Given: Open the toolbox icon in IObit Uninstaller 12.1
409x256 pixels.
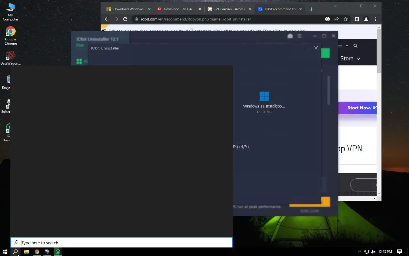Looking at the screenshot, I should point(290,36).
